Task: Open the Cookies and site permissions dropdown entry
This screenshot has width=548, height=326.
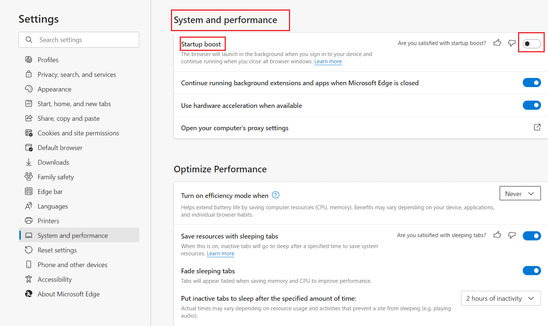Action: [x=78, y=133]
